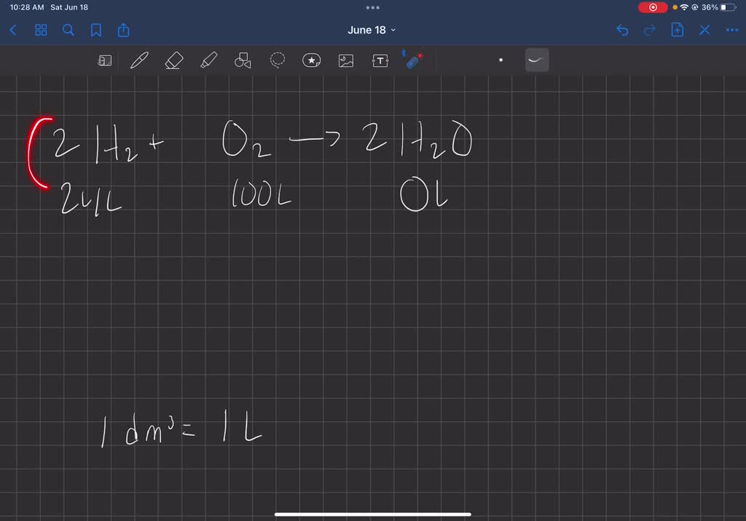Screen dimensions: 746x521
Task: Toggle the bookmark on this page
Action: pos(95,30)
